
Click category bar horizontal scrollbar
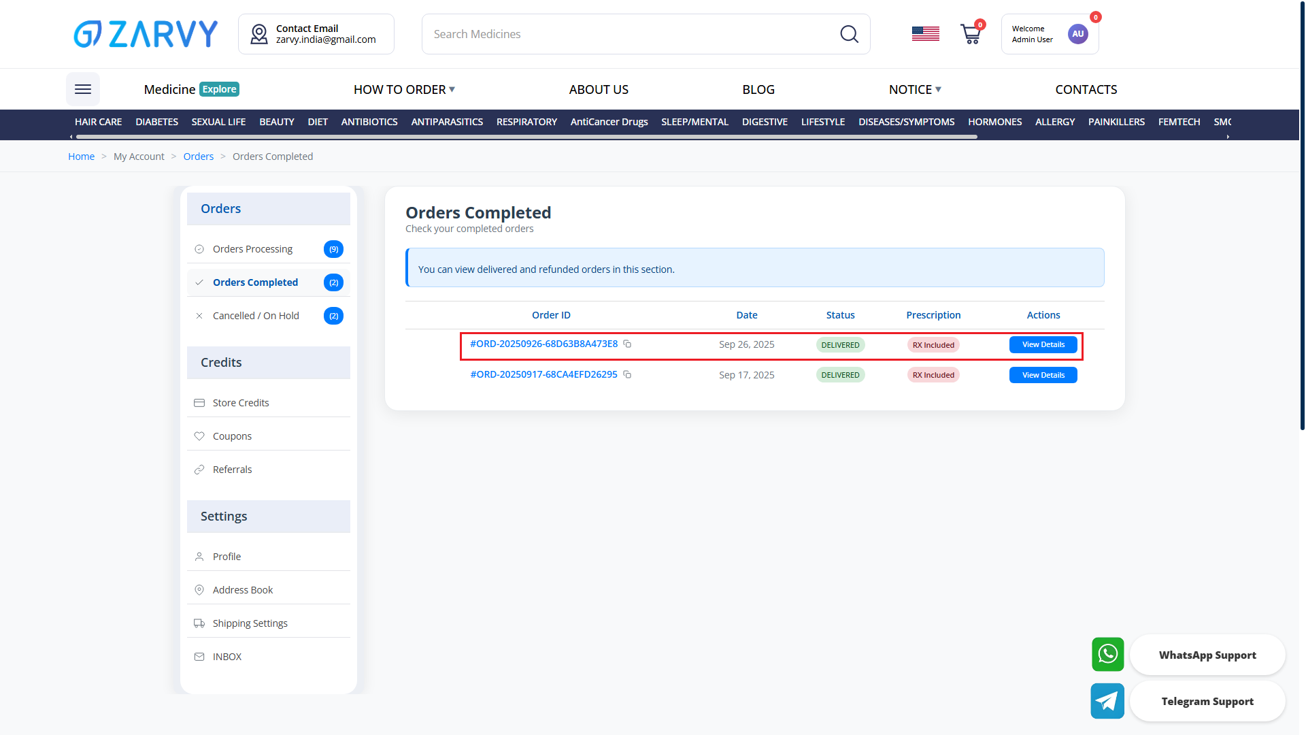click(x=526, y=137)
